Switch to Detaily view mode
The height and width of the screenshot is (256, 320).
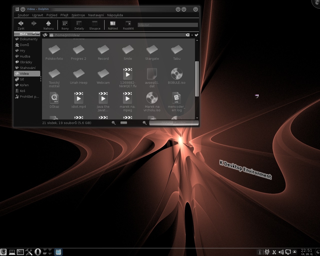tap(79, 25)
